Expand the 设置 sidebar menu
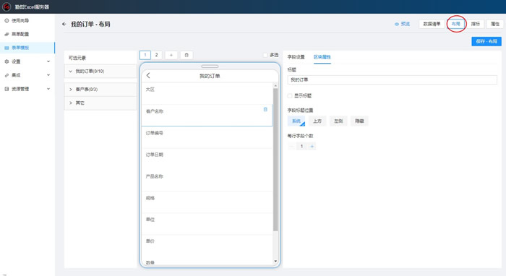Image resolution: width=506 pixels, height=276 pixels. coord(48,61)
